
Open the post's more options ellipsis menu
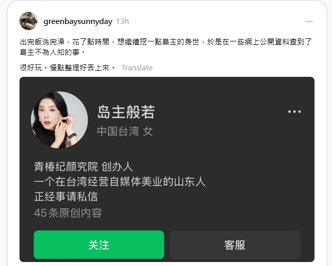[x=309, y=21]
